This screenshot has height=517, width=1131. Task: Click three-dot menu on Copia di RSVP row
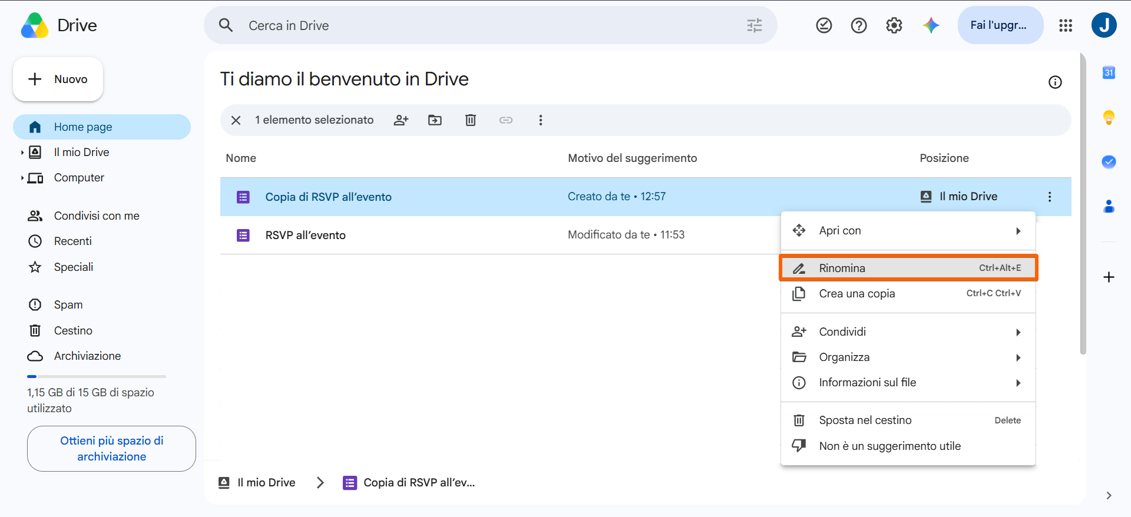click(1050, 197)
